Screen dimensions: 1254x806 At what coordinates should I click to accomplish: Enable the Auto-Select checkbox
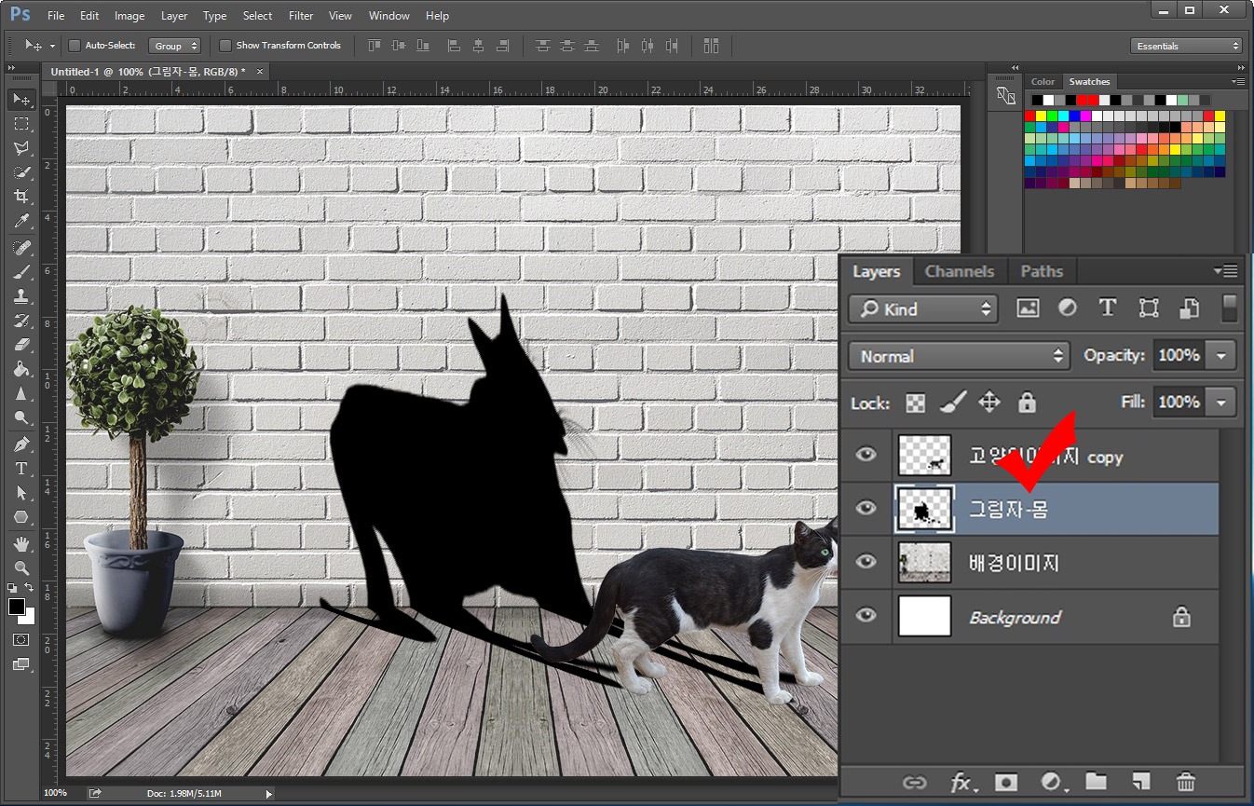pyautogui.click(x=75, y=46)
